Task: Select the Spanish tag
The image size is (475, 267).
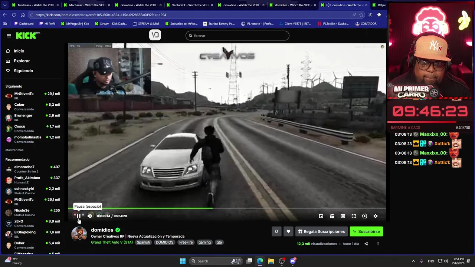Action: point(143,242)
